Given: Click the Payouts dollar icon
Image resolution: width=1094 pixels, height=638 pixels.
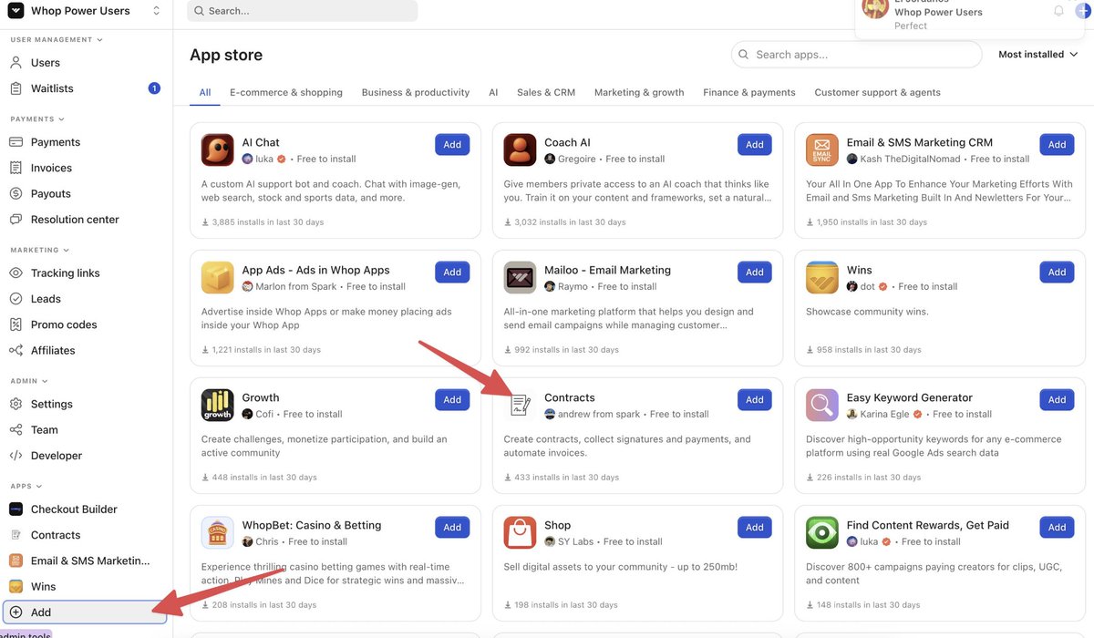Looking at the screenshot, I should [x=15, y=193].
